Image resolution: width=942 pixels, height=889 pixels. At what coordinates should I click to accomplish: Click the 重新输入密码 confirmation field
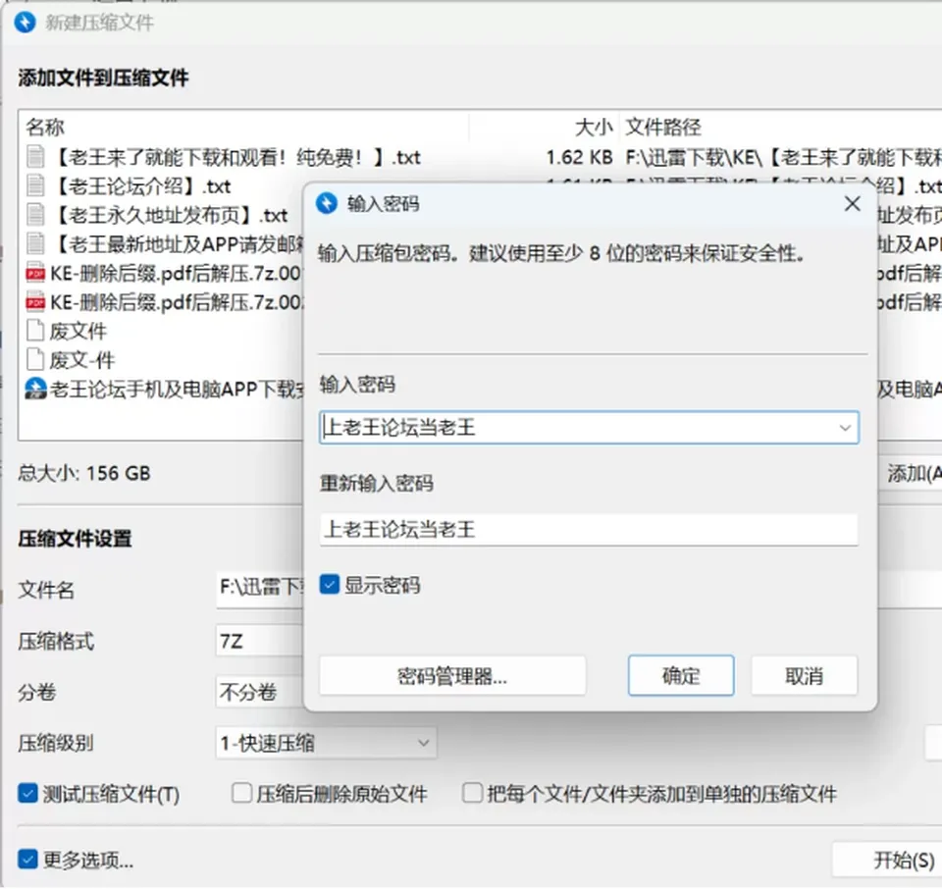point(589,529)
